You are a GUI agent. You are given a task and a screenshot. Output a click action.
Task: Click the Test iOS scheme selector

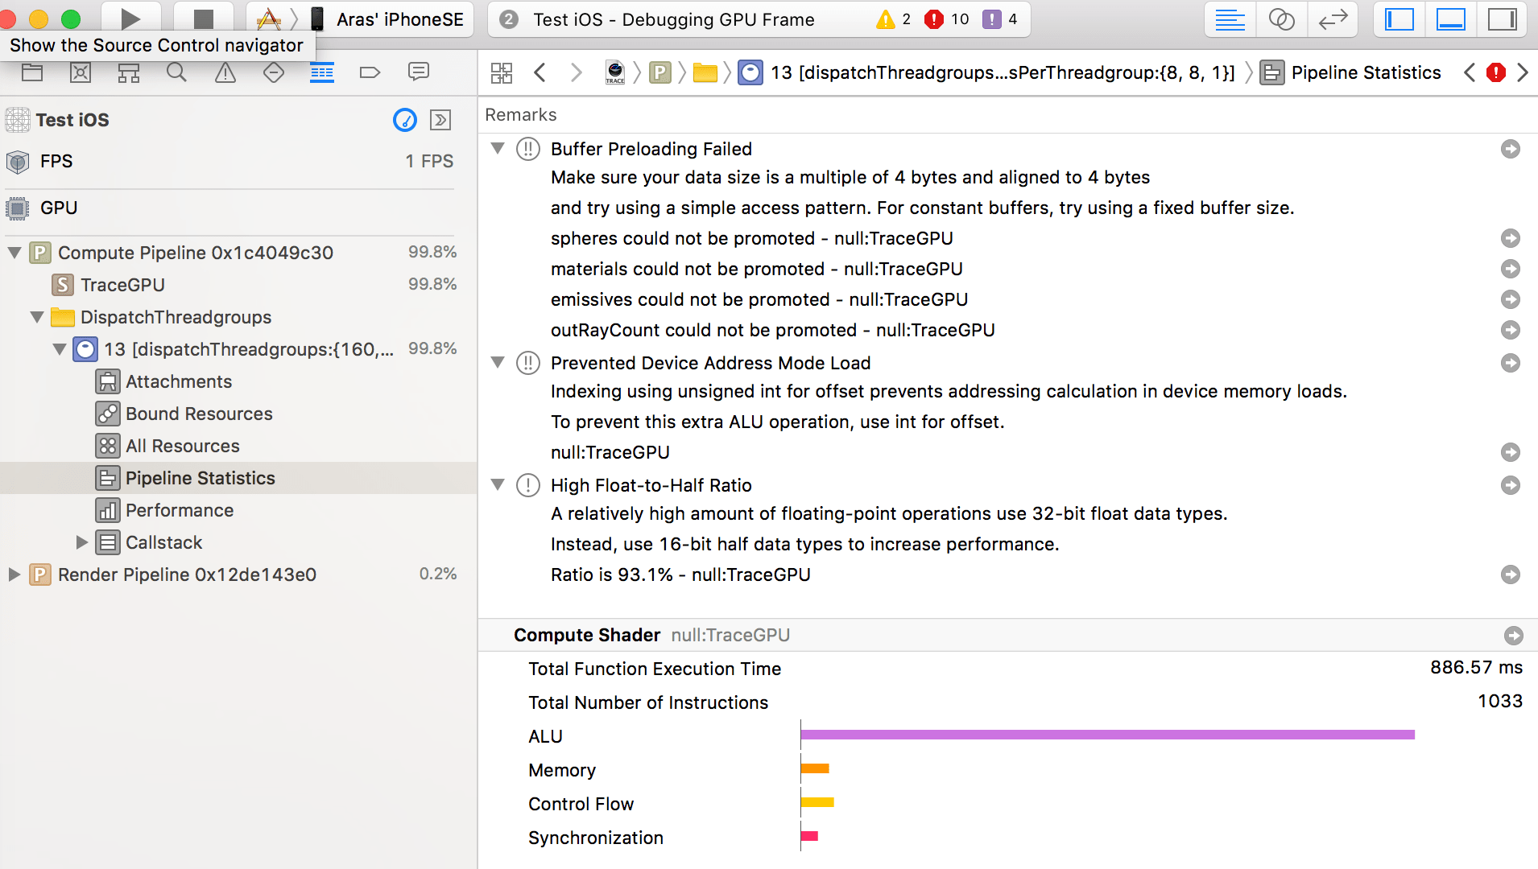tap(269, 19)
